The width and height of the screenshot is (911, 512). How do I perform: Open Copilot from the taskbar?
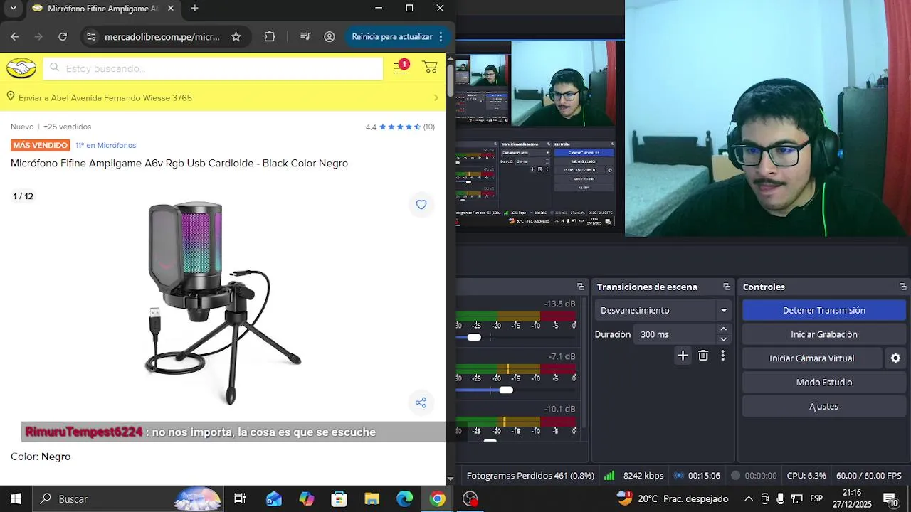[307, 498]
